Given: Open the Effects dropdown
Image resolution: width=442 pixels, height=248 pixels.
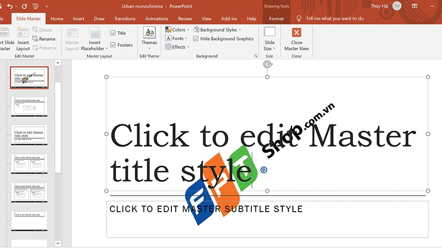Looking at the screenshot, I should point(177,47).
